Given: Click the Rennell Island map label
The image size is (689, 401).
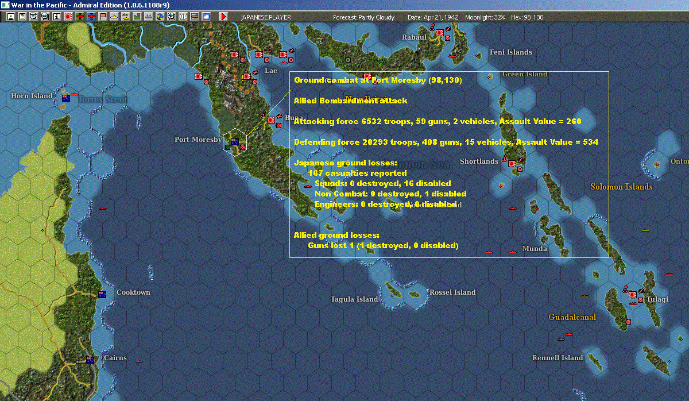Looking at the screenshot, I should tap(558, 358).
